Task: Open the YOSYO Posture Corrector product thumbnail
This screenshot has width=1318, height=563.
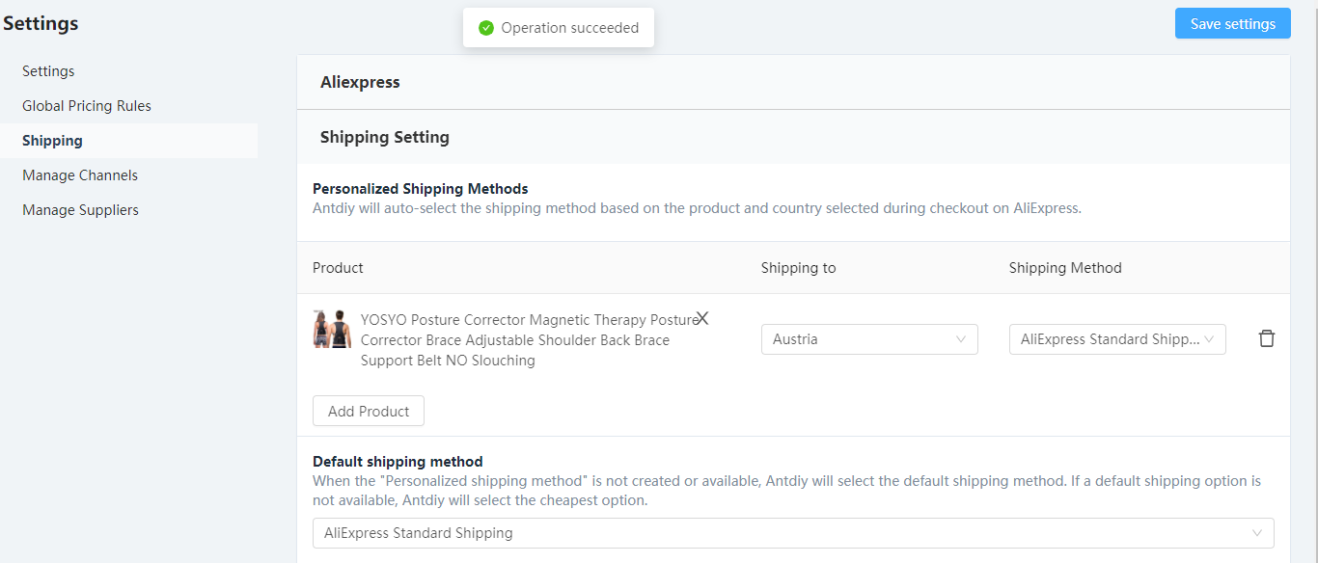Action: (332, 330)
